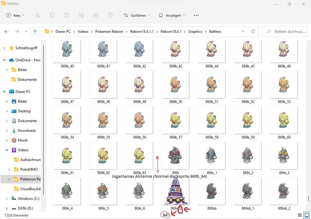311x219 pixels.
Task: Collapse the Videos tree node
Action: 7,150
